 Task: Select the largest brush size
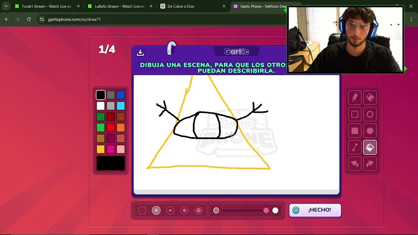(x=199, y=211)
